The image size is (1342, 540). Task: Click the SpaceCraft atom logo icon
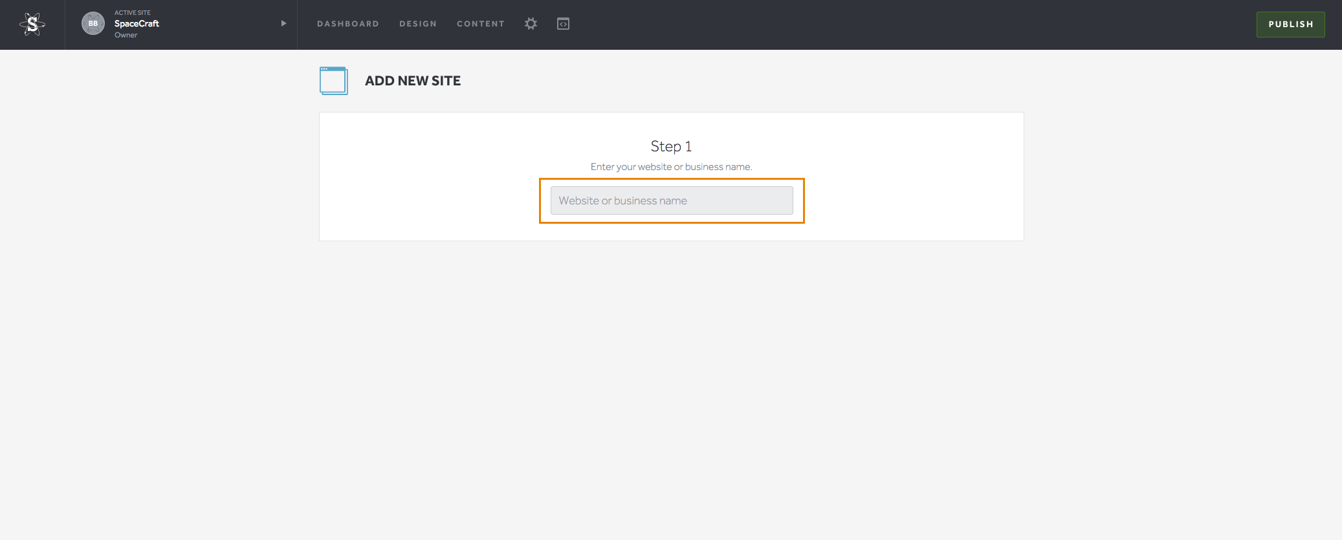click(x=32, y=25)
